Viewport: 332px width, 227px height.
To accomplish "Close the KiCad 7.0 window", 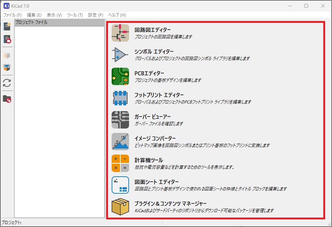I will [x=323, y=6].
